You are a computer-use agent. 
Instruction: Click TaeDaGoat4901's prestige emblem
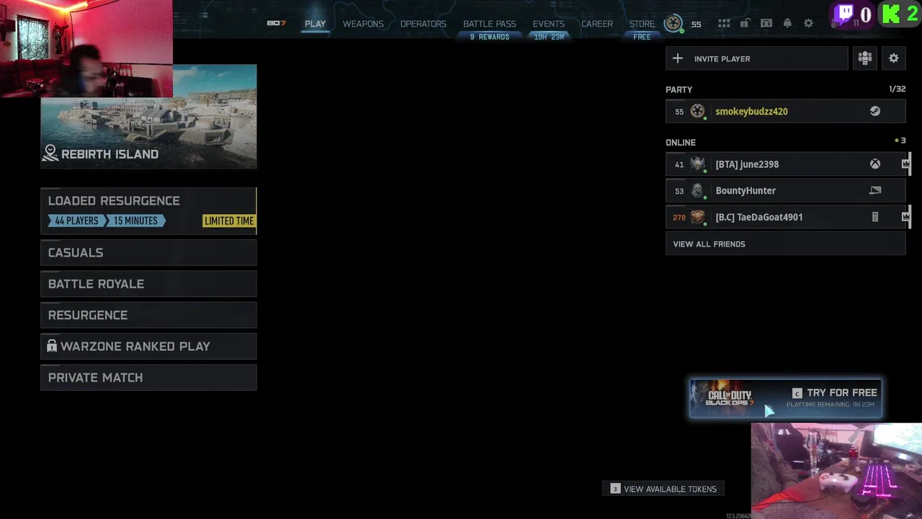[x=697, y=217]
